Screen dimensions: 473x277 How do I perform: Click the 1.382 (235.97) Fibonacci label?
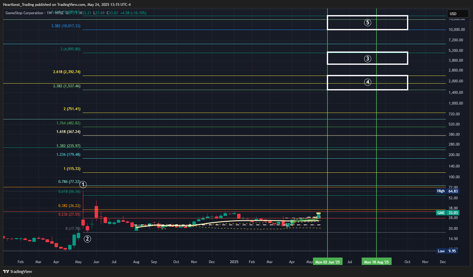68,146
